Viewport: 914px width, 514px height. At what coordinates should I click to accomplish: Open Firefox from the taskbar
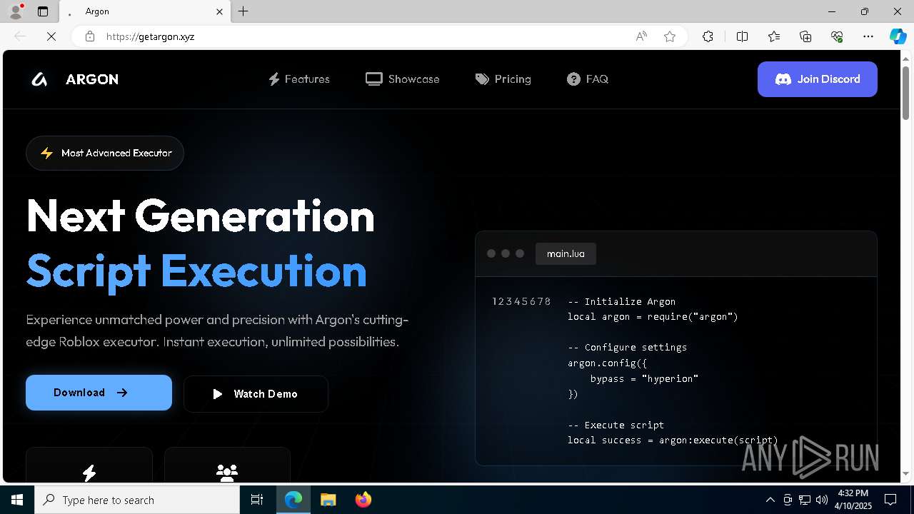pos(363,500)
